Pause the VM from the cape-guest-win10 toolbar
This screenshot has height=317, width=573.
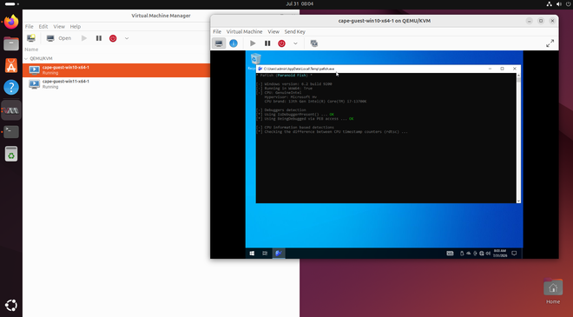(x=267, y=43)
